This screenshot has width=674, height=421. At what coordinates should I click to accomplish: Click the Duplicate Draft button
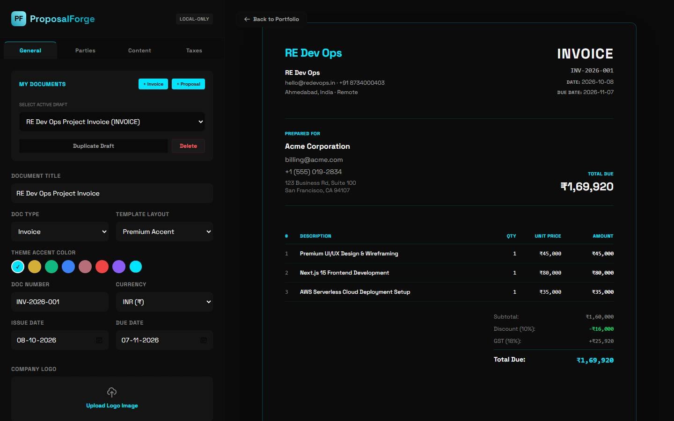(94, 146)
